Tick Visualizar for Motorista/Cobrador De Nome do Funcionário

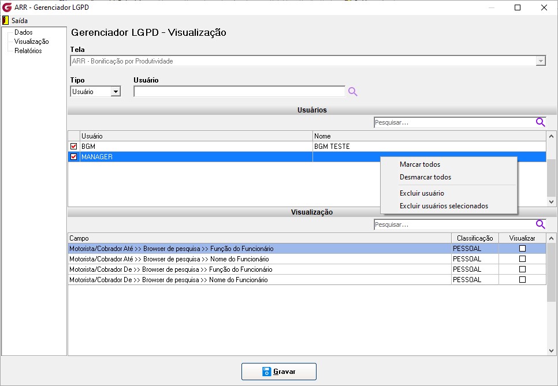click(x=522, y=279)
